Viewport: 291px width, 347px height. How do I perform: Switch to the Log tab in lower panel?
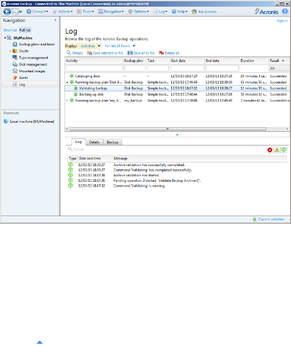coord(78,142)
